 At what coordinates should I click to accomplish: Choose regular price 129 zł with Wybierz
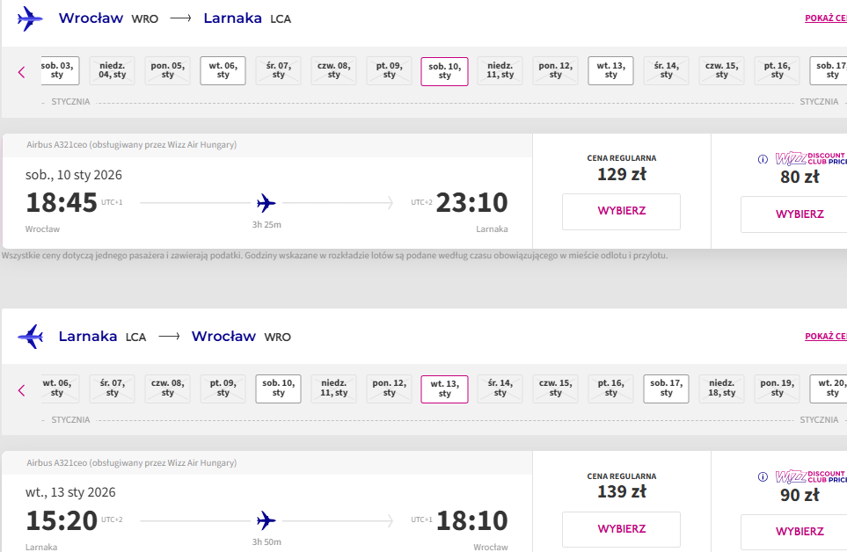[621, 212]
